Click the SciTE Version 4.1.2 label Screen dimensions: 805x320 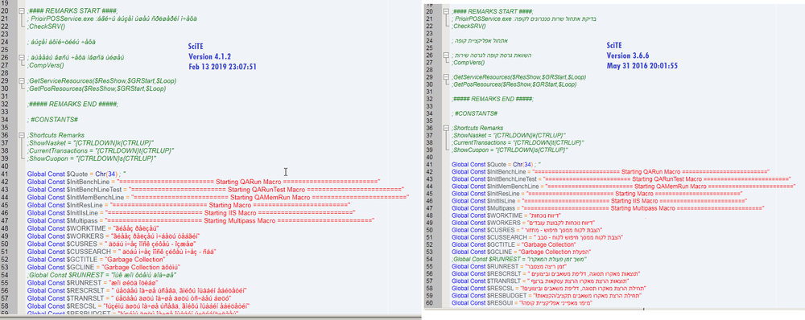pyautogui.click(x=222, y=56)
